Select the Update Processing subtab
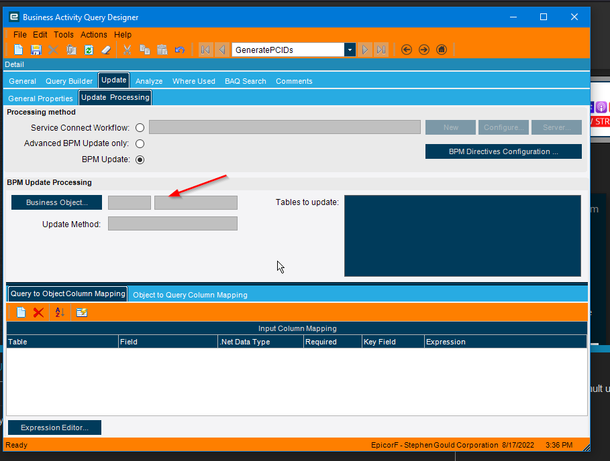This screenshot has height=461, width=610. (x=115, y=97)
